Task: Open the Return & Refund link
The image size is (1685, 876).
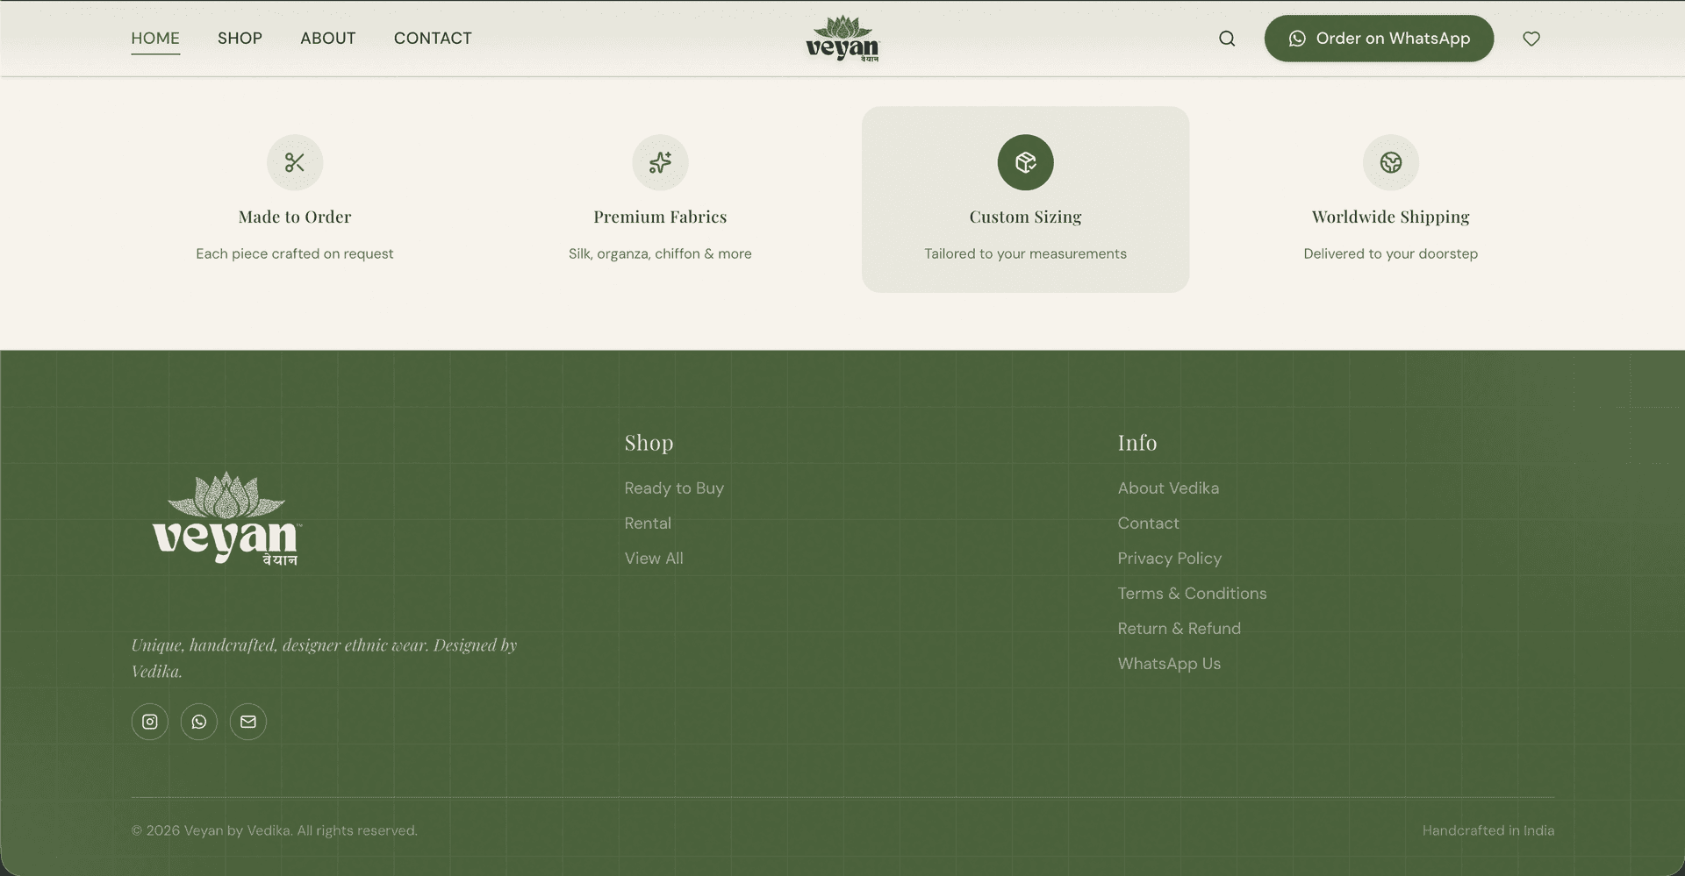Action: click(1179, 629)
